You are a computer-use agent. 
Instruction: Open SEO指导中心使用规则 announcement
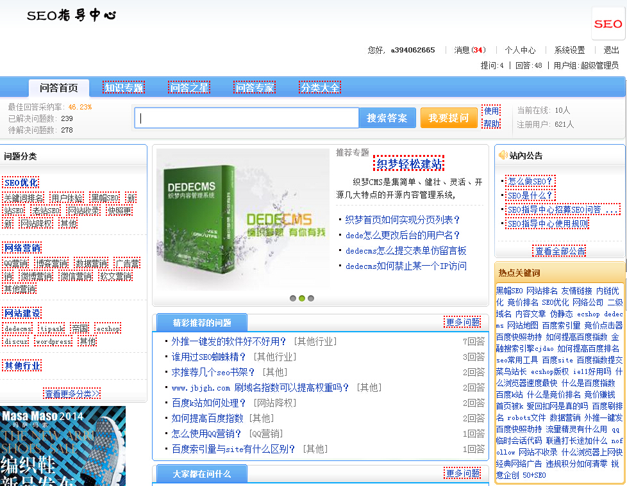548,223
